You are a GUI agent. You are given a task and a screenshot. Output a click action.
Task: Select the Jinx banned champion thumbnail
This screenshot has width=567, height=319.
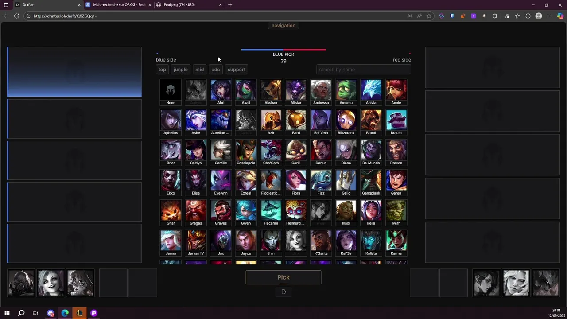pos(50,283)
